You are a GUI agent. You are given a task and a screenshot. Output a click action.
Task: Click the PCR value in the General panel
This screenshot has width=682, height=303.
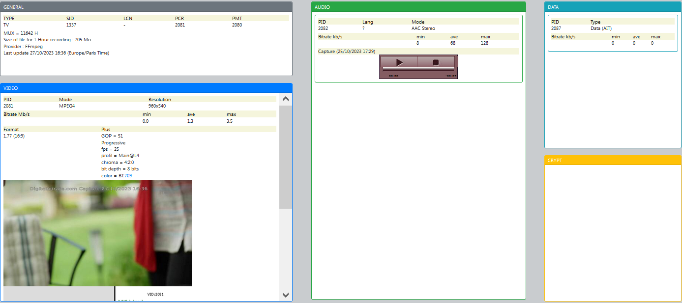pyautogui.click(x=180, y=25)
